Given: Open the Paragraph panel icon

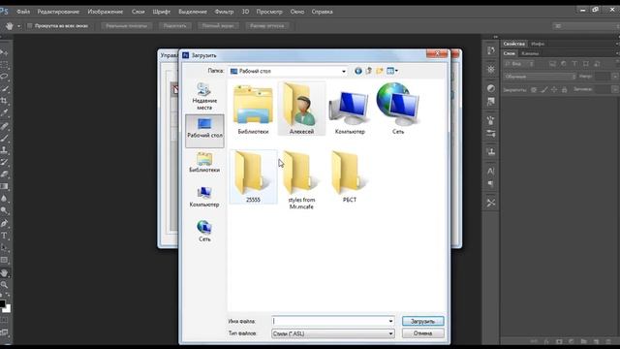Looking at the screenshot, I should 491,184.
